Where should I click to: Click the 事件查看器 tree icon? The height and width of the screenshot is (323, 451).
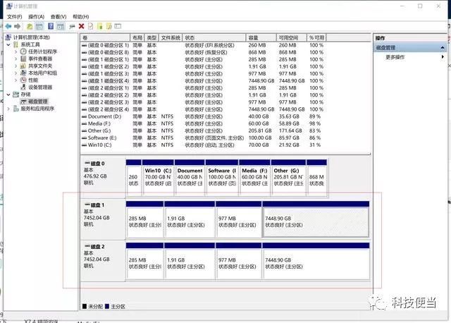23,59
